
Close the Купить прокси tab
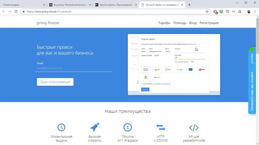(136, 5)
